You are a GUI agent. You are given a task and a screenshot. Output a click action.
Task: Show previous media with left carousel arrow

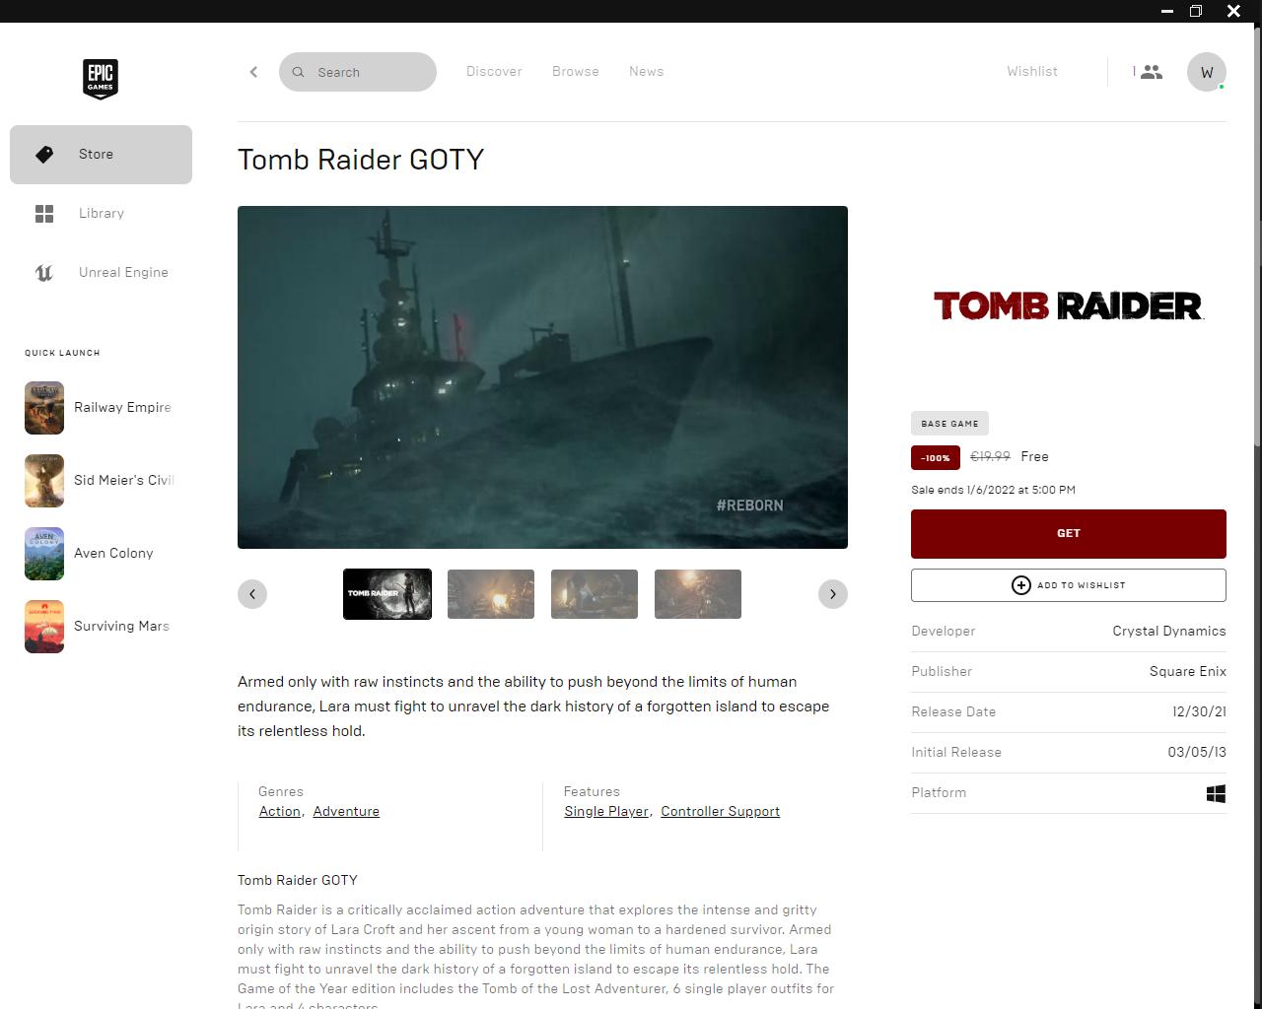(x=252, y=594)
